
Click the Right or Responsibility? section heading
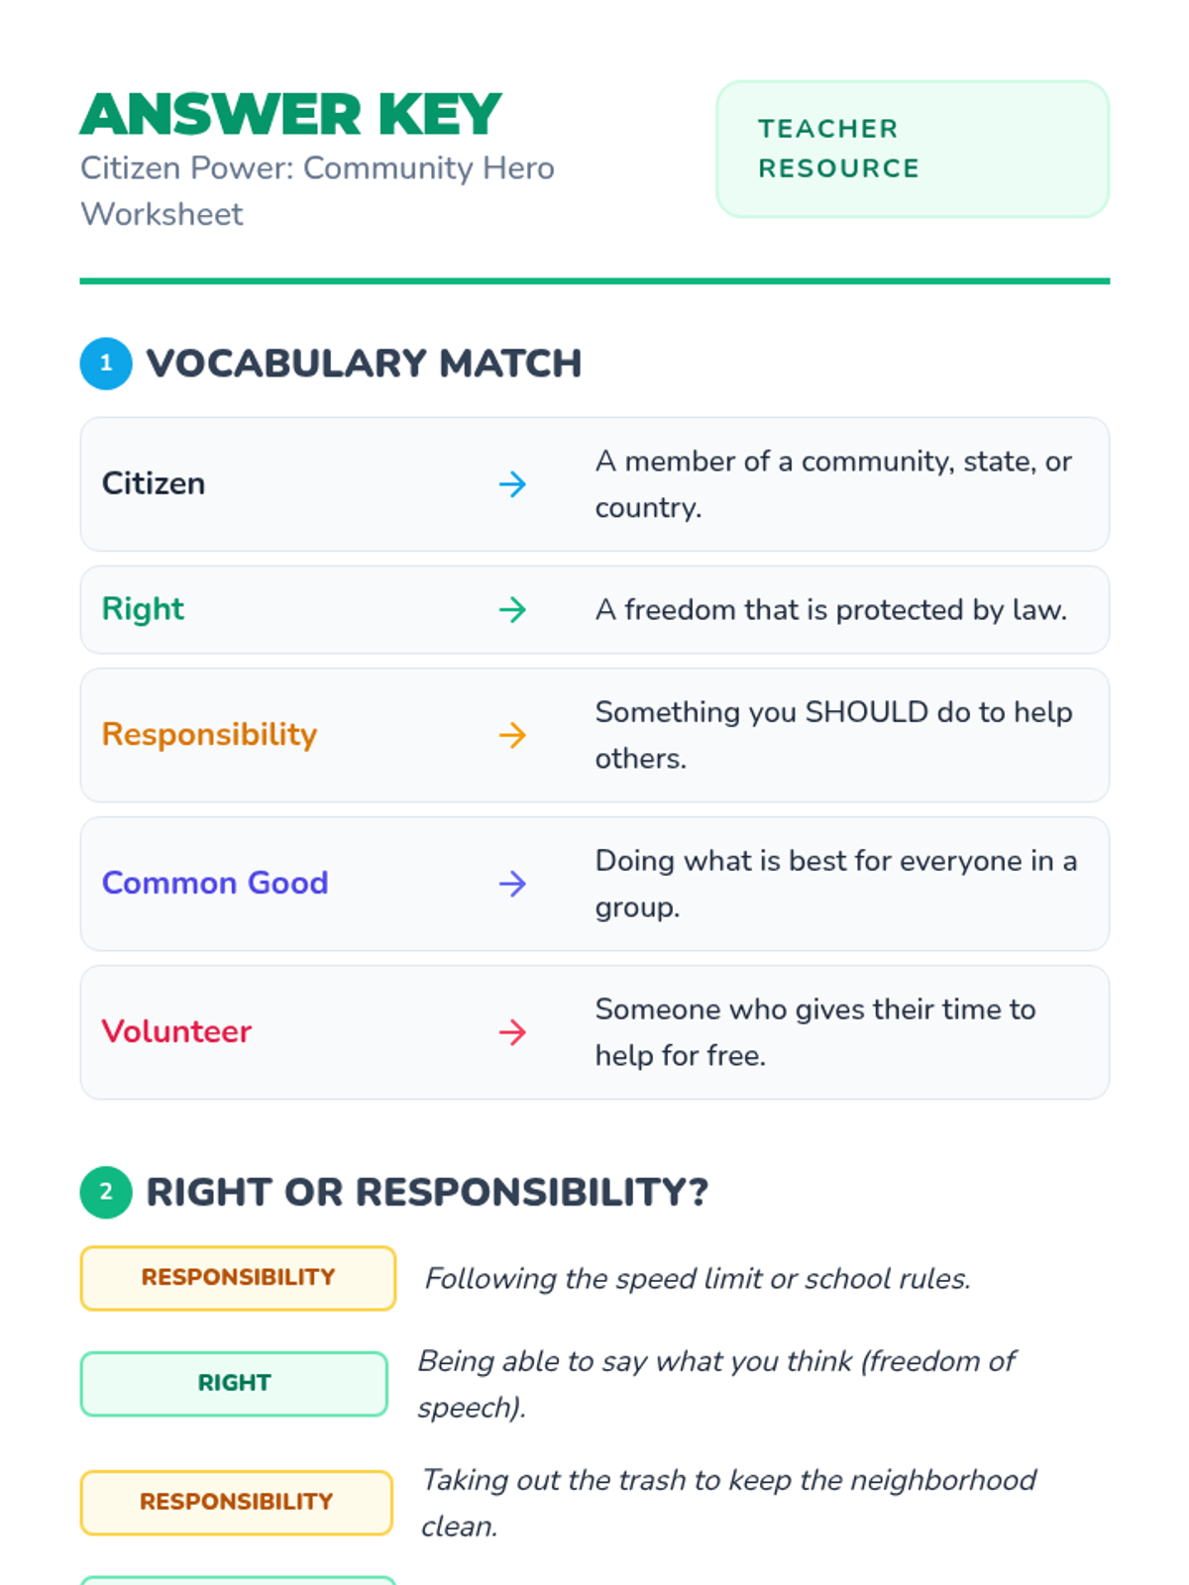click(427, 1192)
